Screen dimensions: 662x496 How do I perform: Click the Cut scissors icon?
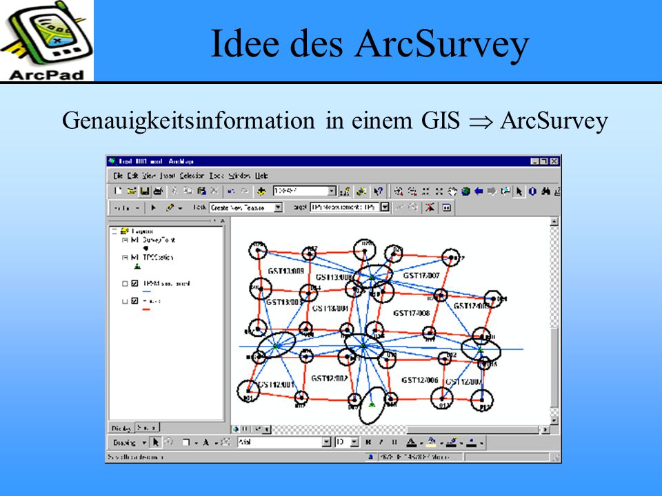pyautogui.click(x=174, y=191)
